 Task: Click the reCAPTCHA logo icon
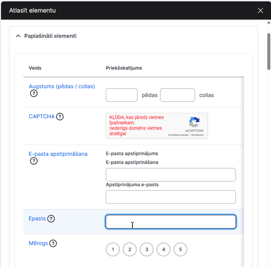194,122
